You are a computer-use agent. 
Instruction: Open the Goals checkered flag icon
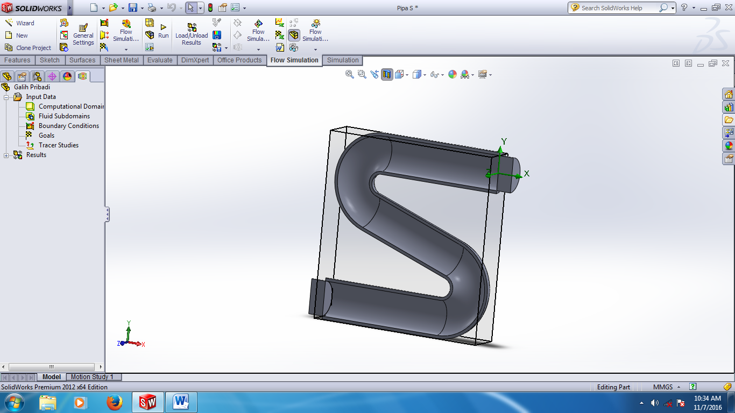pos(30,135)
